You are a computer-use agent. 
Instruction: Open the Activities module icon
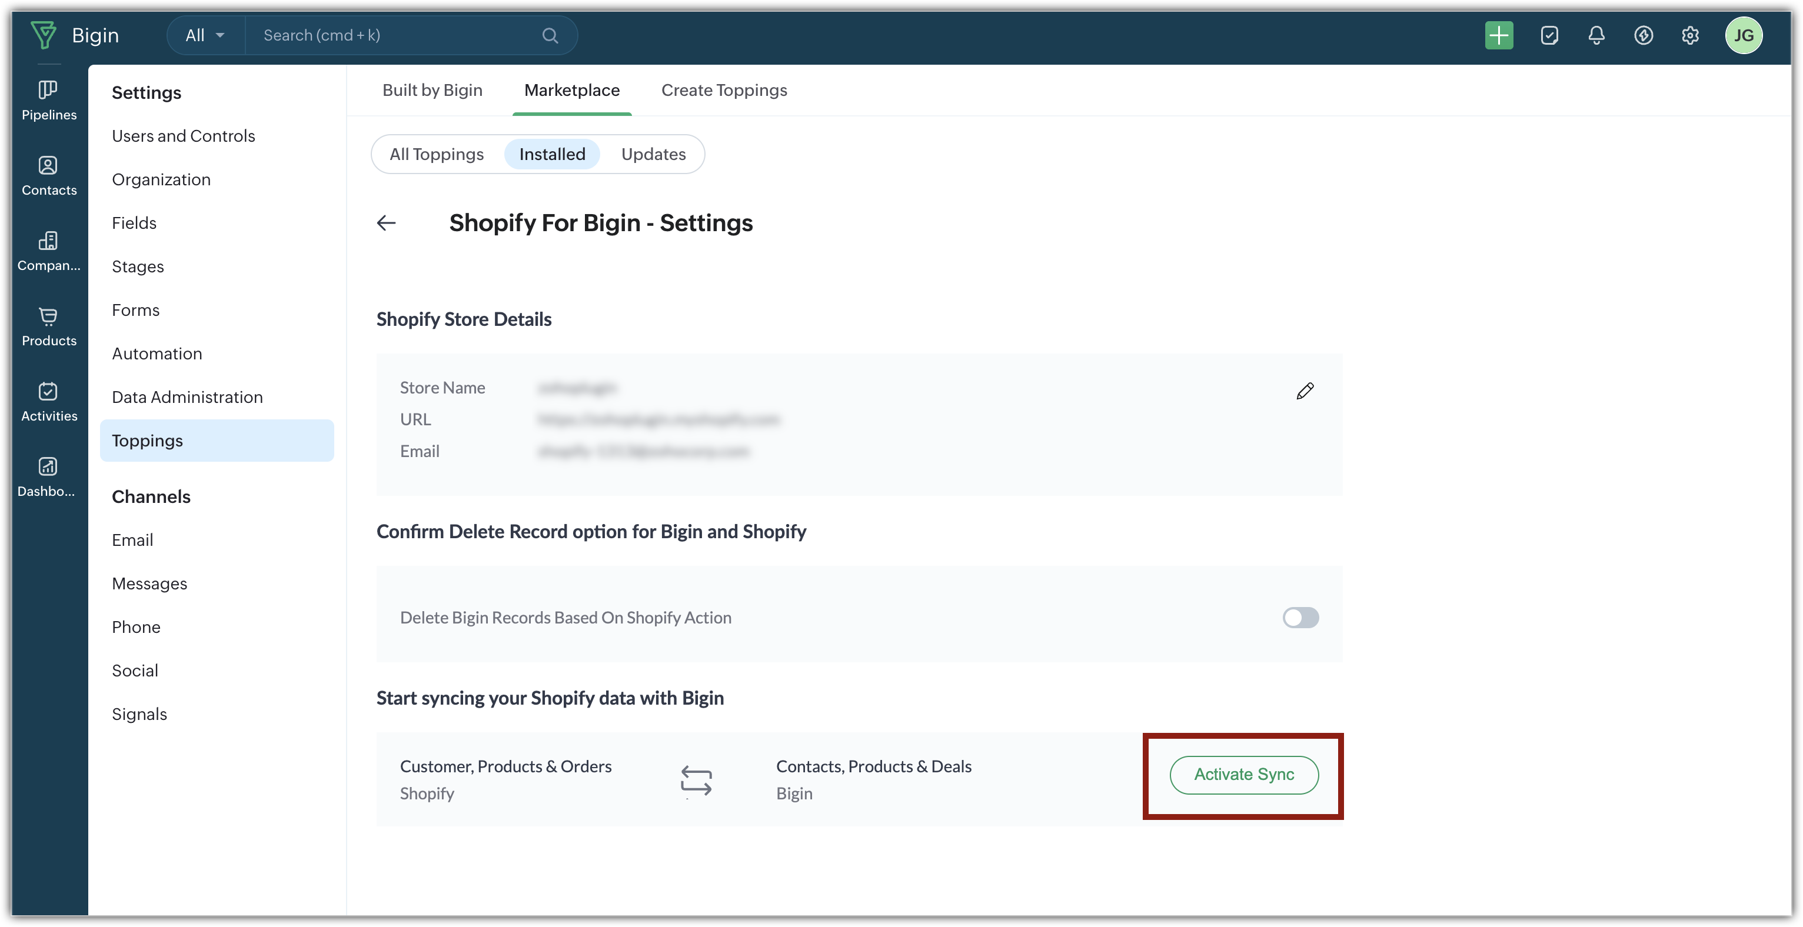click(48, 392)
